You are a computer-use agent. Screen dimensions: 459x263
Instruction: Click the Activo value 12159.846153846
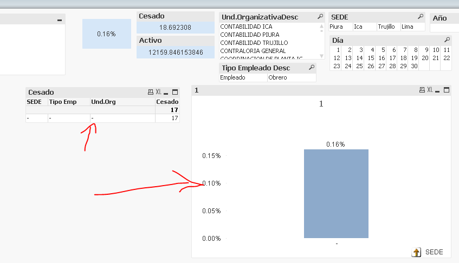pos(176,52)
